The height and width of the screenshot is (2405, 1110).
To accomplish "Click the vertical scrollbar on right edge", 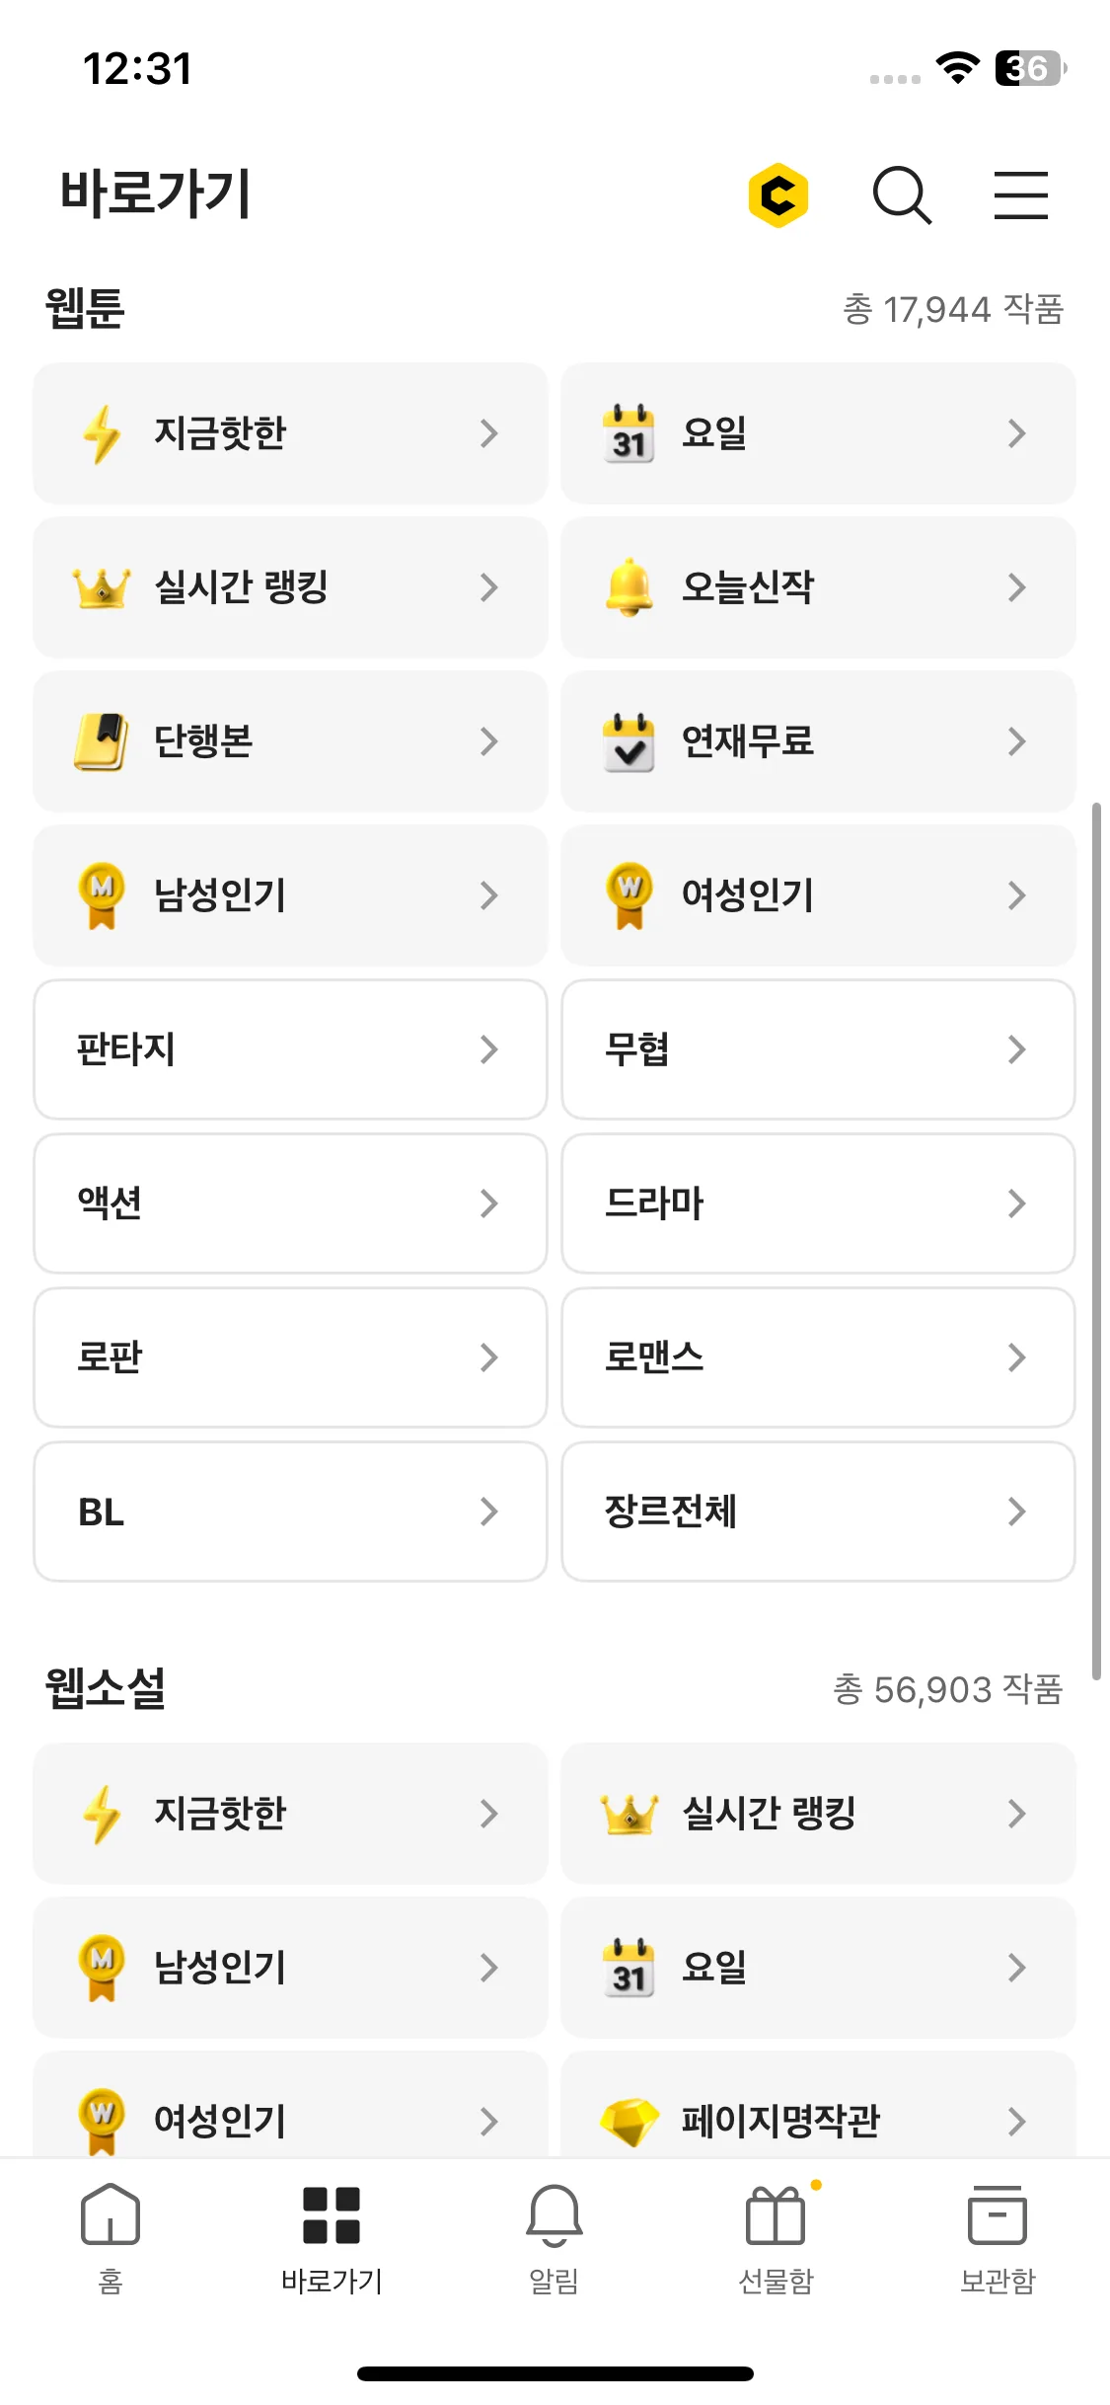I will click(x=1096, y=1241).
